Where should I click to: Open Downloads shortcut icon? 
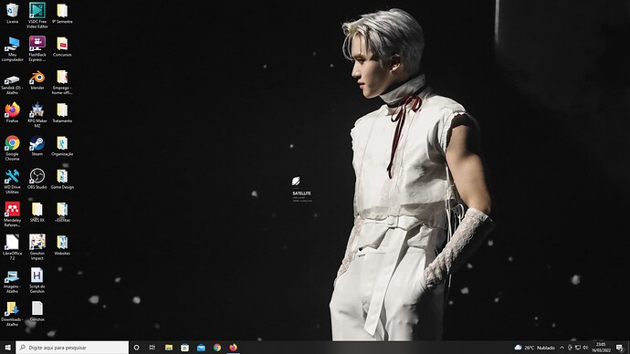click(13, 314)
